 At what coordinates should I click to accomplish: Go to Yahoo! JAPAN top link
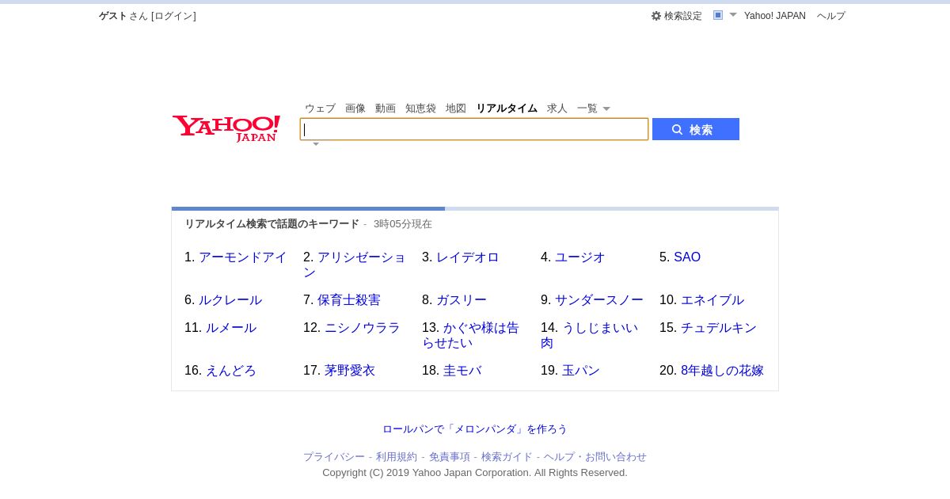pos(775,16)
